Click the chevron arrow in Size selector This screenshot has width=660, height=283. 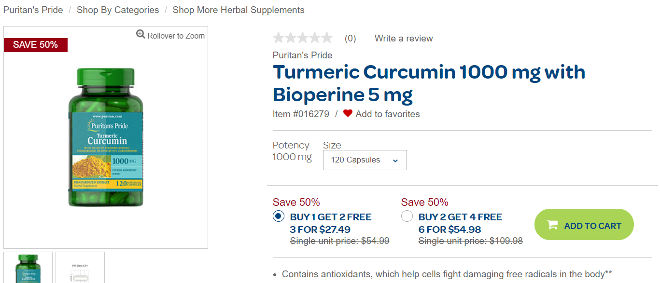pyautogui.click(x=395, y=161)
